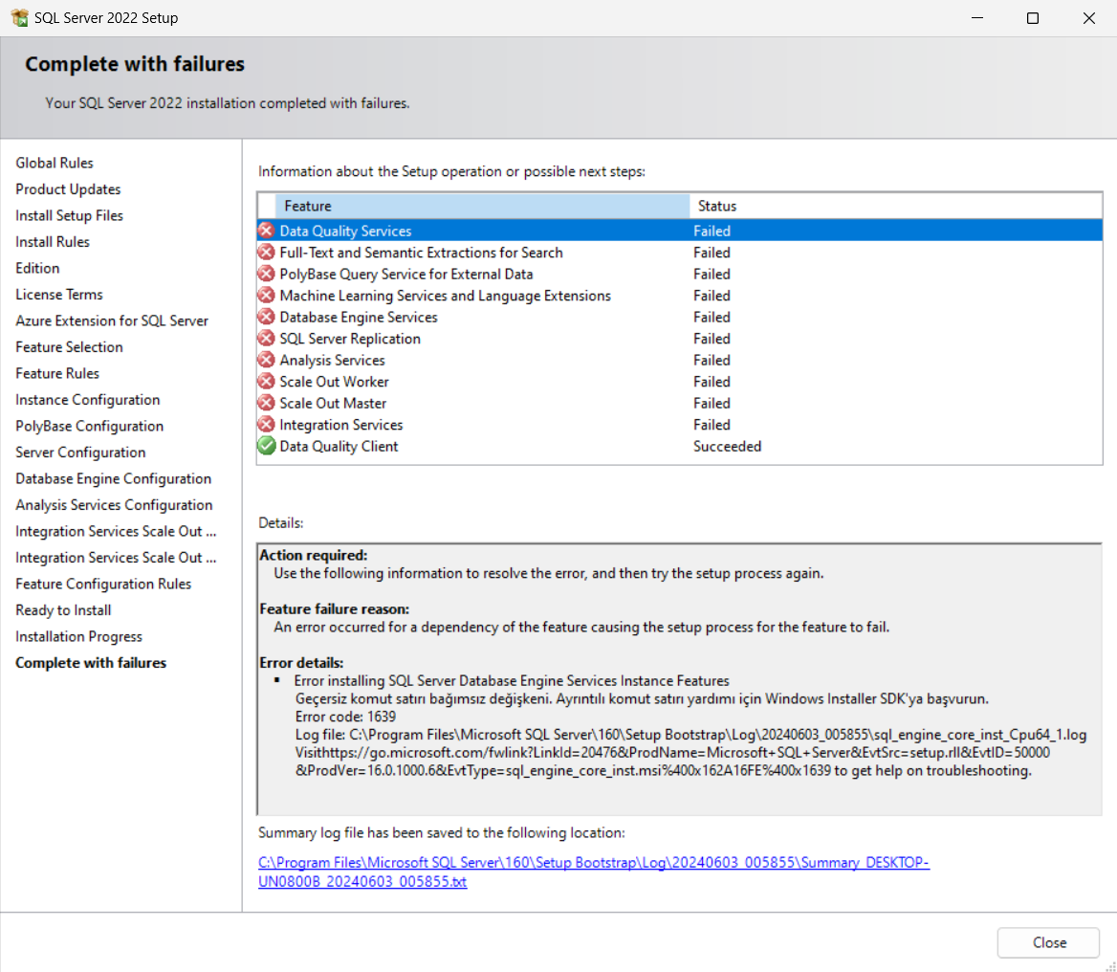Click Edition step in sidebar
Image resolution: width=1117 pixels, height=972 pixels.
(37, 268)
